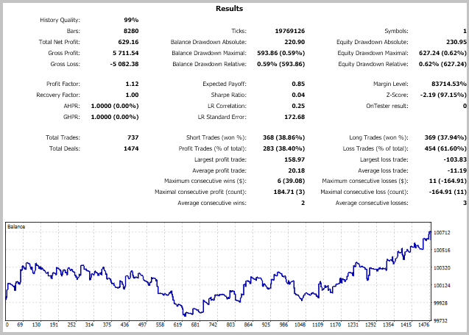Select Margin Level value 83714.53%
Screen dimensions: 469x335
pyautogui.click(x=449, y=84)
